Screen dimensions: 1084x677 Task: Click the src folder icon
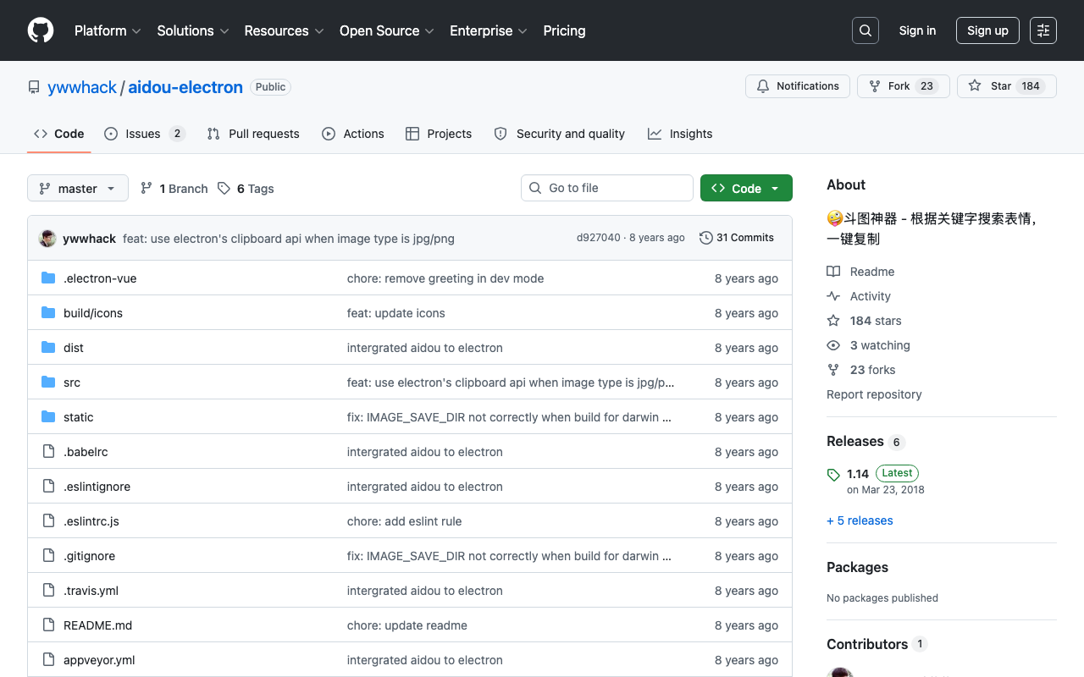pyautogui.click(x=48, y=383)
